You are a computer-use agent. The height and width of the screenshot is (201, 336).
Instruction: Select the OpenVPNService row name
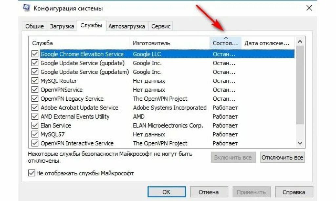(61, 90)
